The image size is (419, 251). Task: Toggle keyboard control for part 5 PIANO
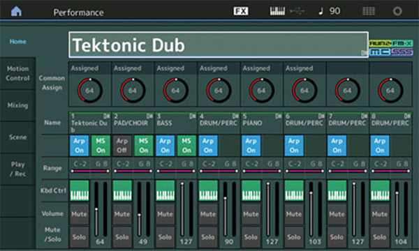point(251,190)
